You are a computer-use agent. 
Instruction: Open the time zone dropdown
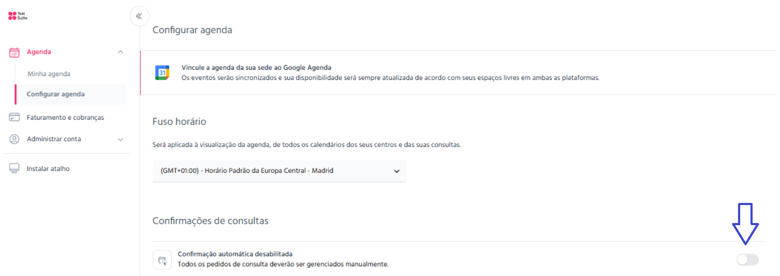(x=279, y=171)
